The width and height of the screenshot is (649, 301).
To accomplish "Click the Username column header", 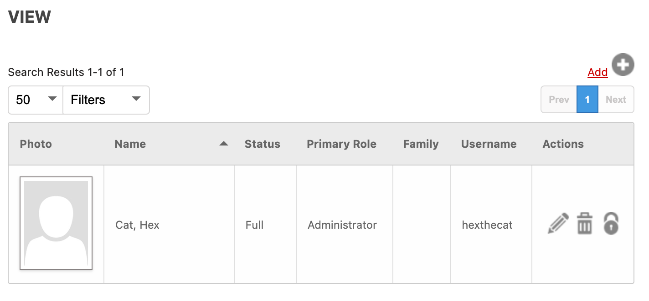I will tap(489, 144).
